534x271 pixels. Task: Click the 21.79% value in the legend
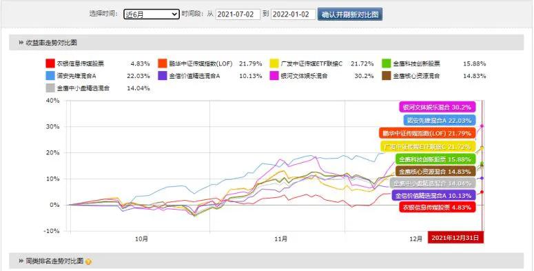pos(251,63)
